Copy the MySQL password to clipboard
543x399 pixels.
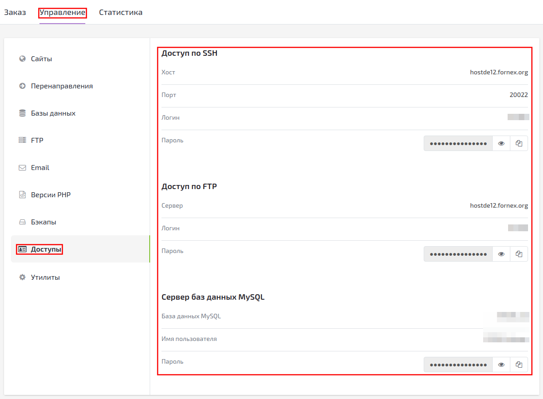tap(519, 365)
